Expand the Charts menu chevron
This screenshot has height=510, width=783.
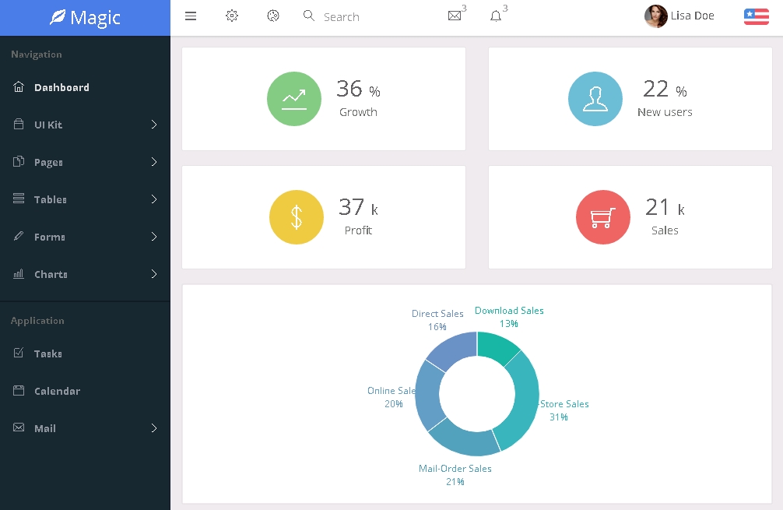153,274
